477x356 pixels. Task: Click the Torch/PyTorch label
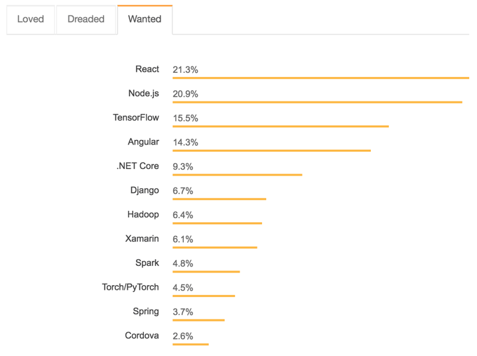tap(131, 287)
